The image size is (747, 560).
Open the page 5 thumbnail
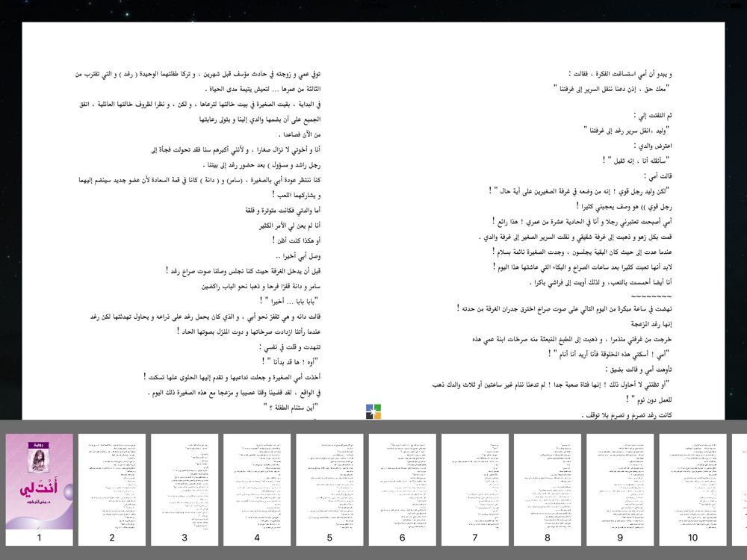pyautogui.click(x=329, y=489)
